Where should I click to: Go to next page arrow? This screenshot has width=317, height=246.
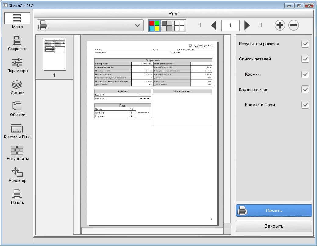[247, 25]
